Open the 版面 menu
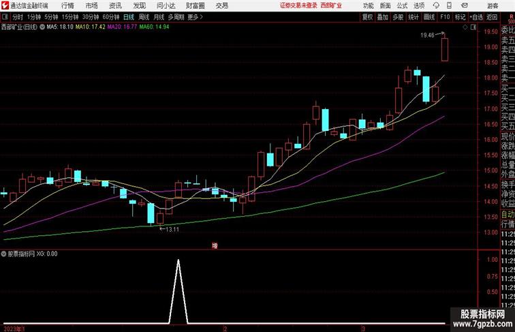The width and height of the screenshot is (515, 332). [386, 5]
